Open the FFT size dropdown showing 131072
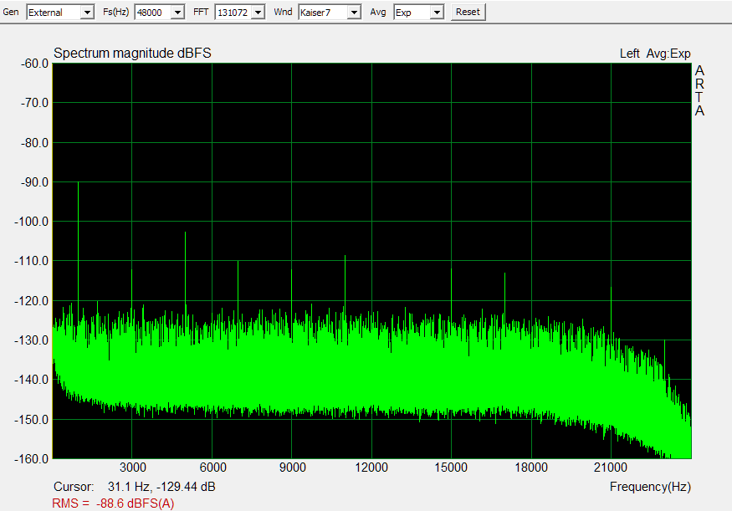 tap(240, 13)
